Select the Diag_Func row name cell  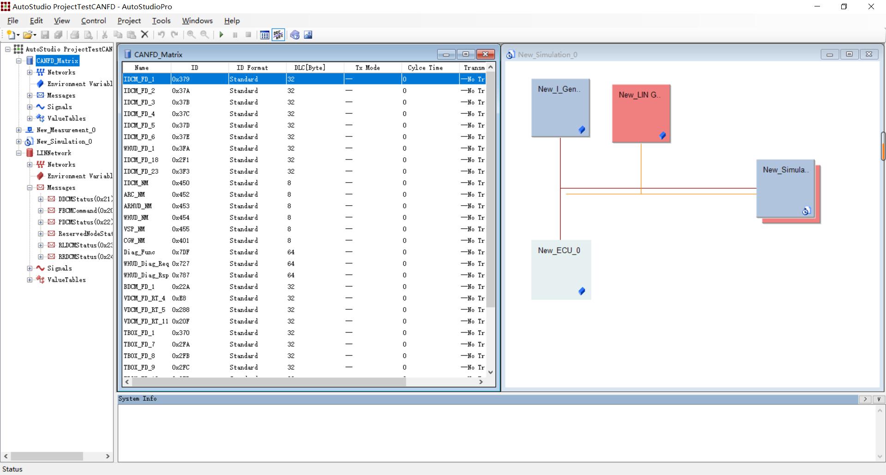[146, 252]
